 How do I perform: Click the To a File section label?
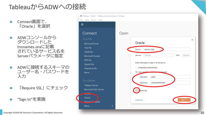(x=87, y=39)
